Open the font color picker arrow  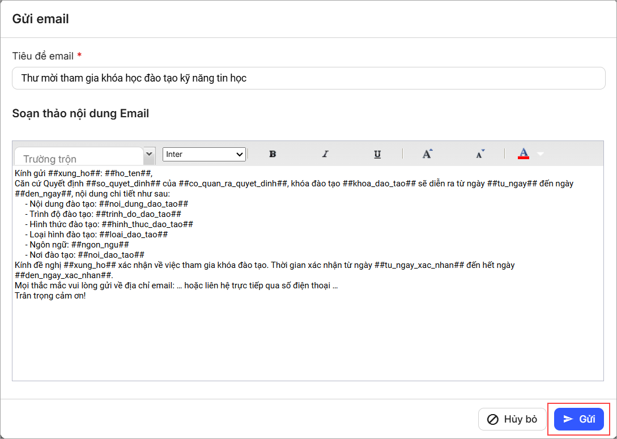click(540, 154)
